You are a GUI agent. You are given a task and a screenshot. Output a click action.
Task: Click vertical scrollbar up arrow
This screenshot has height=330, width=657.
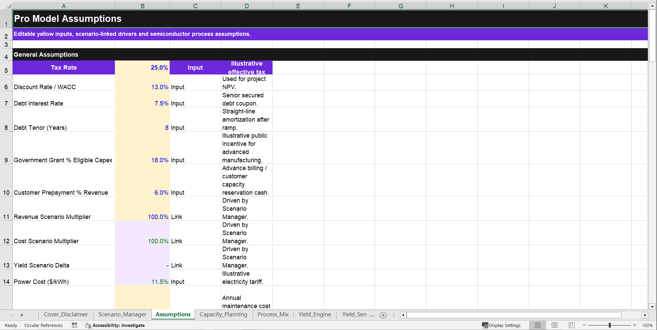tap(653, 6)
